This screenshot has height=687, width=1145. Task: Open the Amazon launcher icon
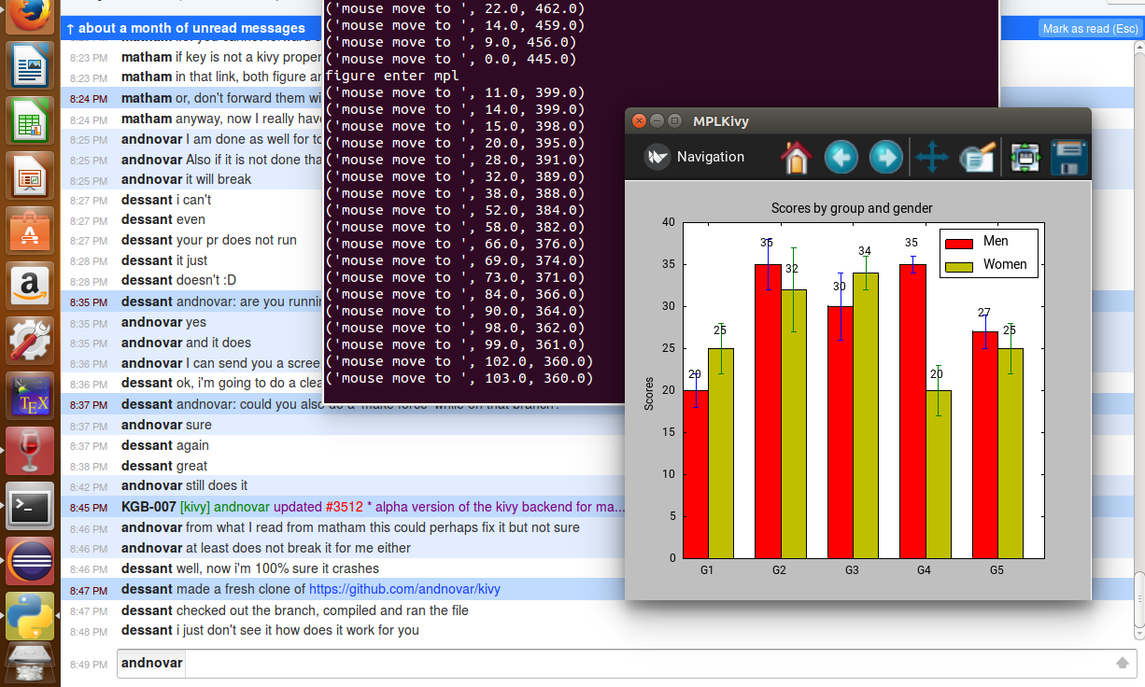[x=30, y=284]
